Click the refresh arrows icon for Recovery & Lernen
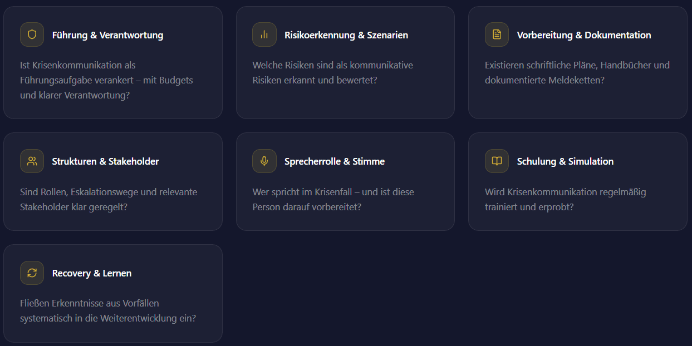 pyautogui.click(x=32, y=273)
